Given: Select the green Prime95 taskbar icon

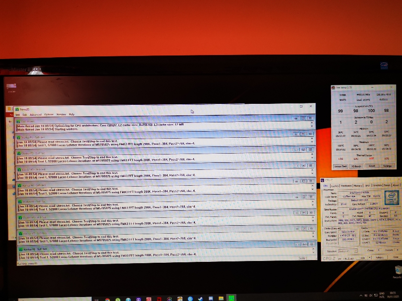Looking at the screenshot, I should tap(231, 298).
